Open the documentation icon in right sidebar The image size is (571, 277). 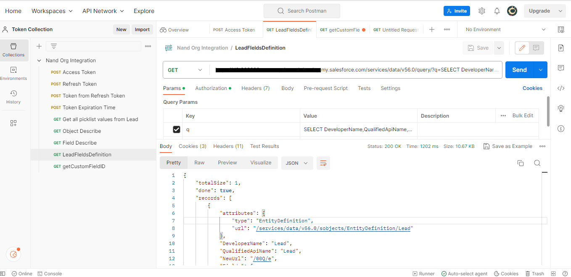click(561, 48)
